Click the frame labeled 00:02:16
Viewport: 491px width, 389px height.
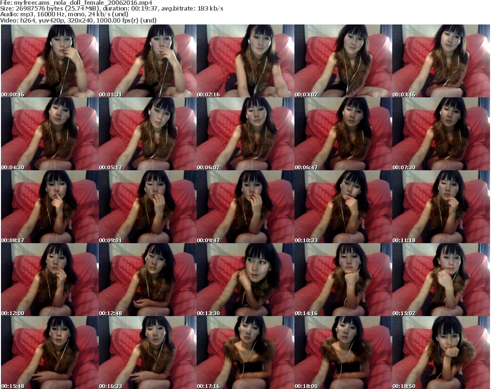tap(245, 61)
